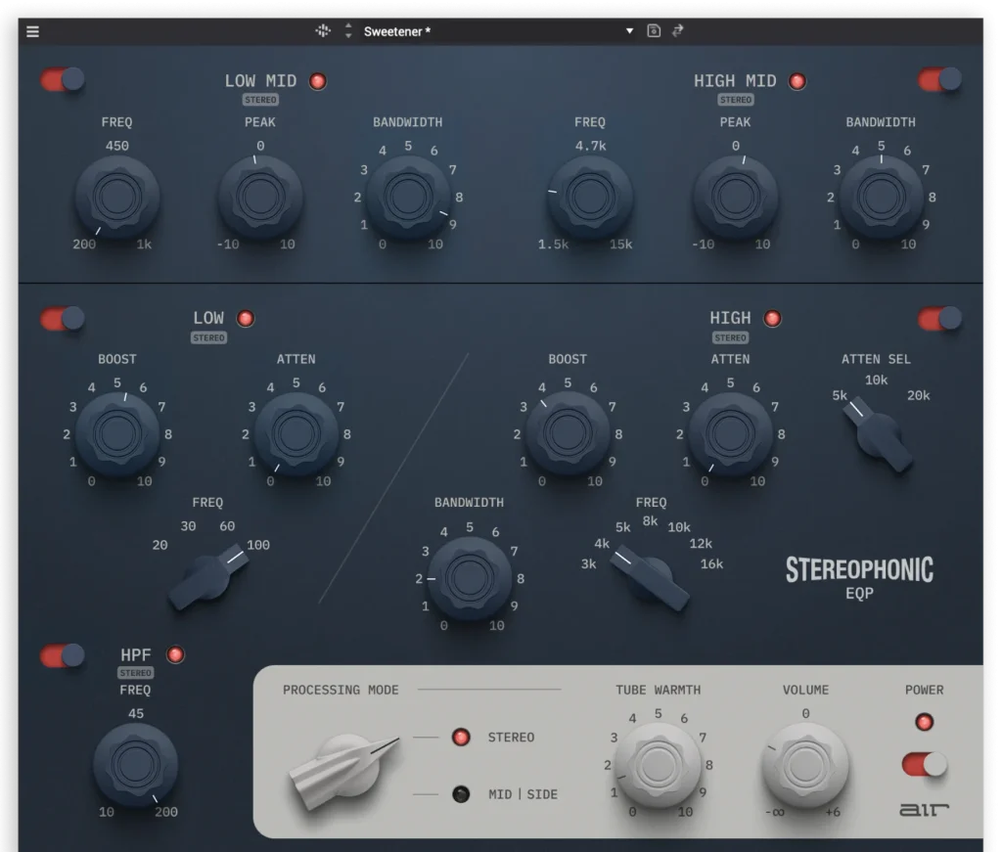Click the STEREOPHONIC EQP logo
The image size is (1002, 852).
859,578
